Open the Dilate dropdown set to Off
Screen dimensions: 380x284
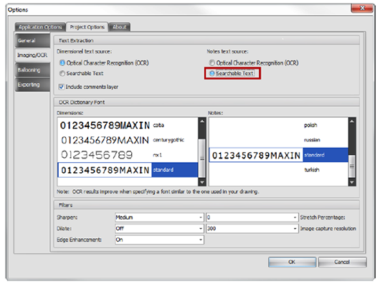pyautogui.click(x=159, y=229)
